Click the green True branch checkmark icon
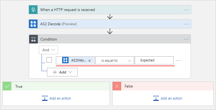 pyautogui.click(x=7, y=86)
